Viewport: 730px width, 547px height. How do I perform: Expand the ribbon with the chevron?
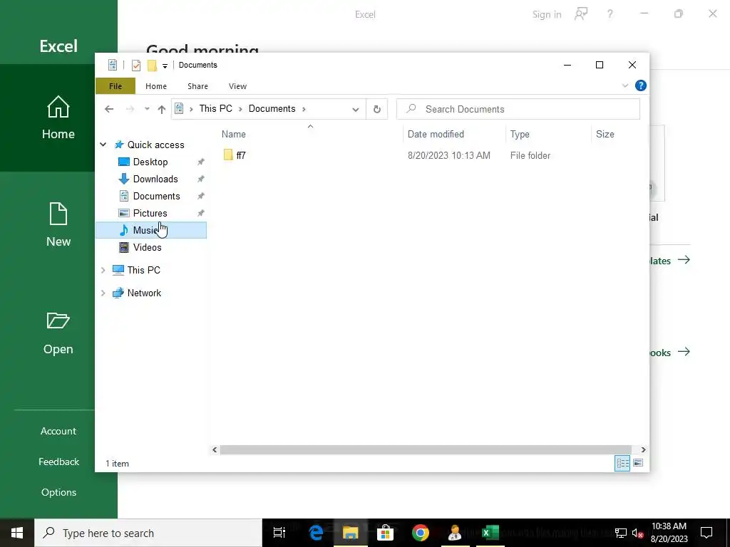(624, 85)
